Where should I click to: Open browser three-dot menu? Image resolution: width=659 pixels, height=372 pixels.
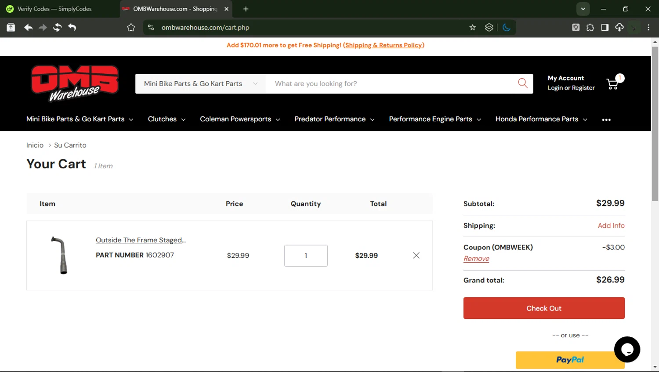tap(648, 27)
